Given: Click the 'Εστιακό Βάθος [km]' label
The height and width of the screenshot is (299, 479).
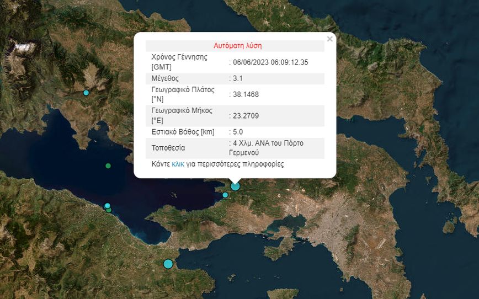Looking at the screenshot, I should (x=183, y=132).
